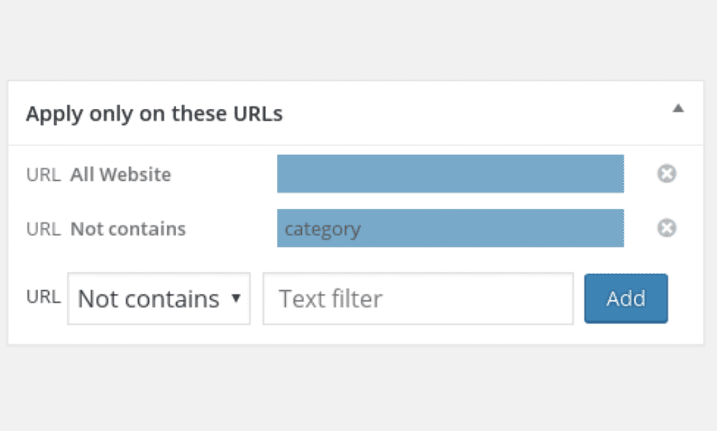Click the circled X next to category

click(x=667, y=228)
